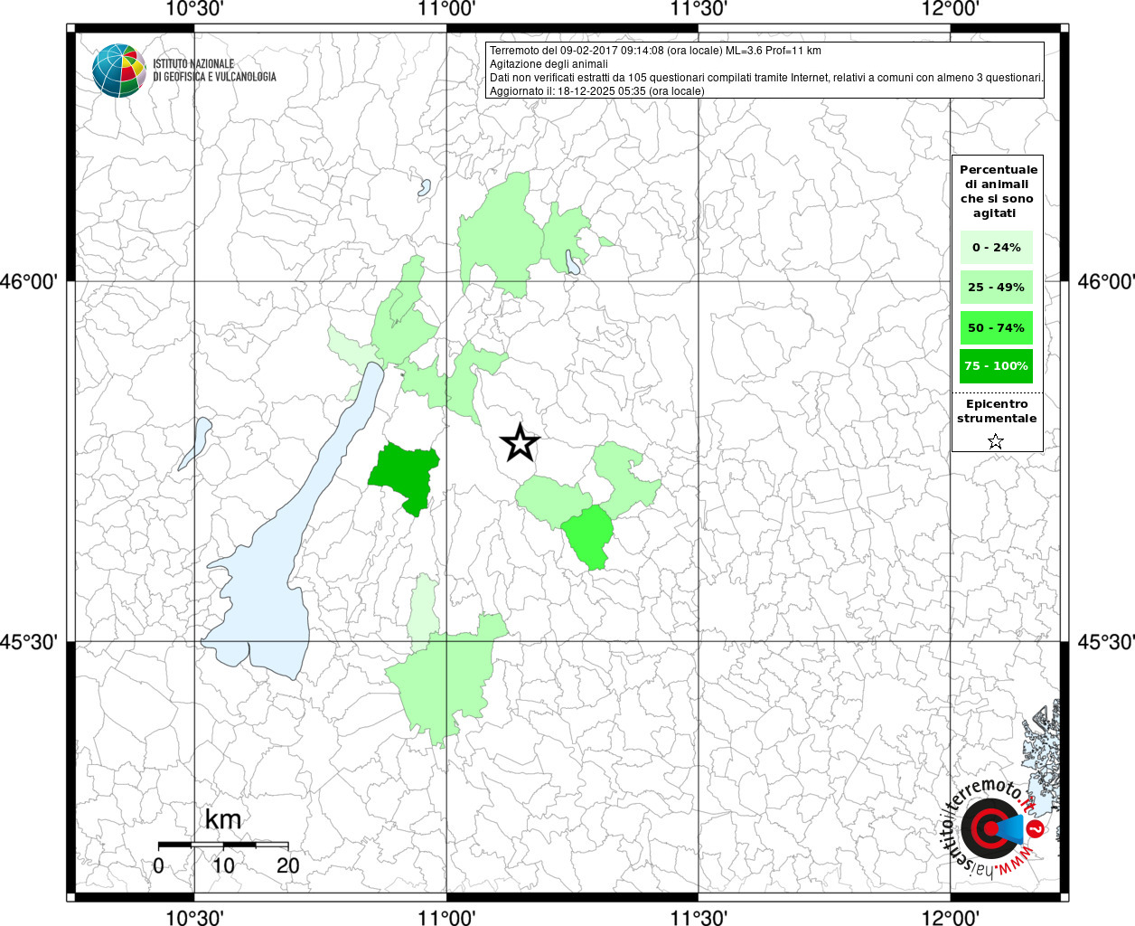Click the small lake west of Lake Garda
The height and width of the screenshot is (926, 1135).
tap(194, 443)
